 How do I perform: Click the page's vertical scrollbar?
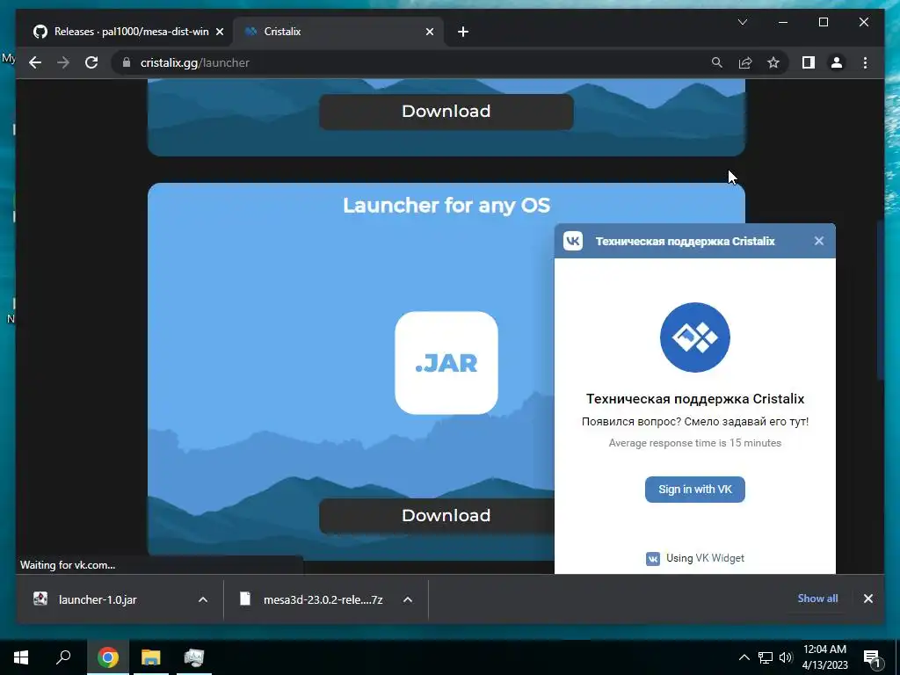pyautogui.click(x=880, y=301)
